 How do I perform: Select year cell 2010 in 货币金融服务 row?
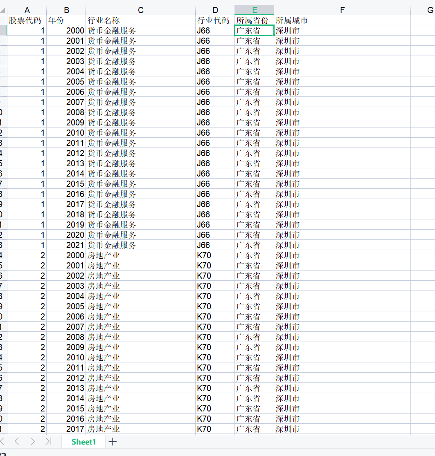[66, 133]
